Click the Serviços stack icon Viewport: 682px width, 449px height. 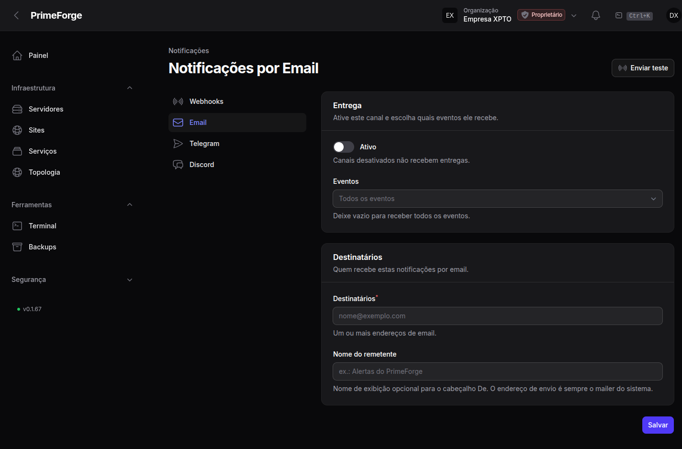(17, 151)
